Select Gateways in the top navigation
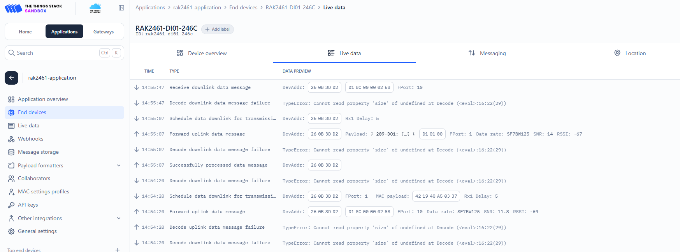The width and height of the screenshot is (680, 252). (x=104, y=32)
